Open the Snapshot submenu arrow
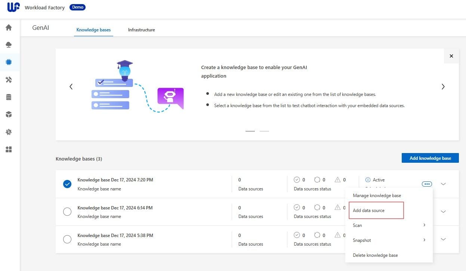Image resolution: width=466 pixels, height=271 pixels. point(424,240)
